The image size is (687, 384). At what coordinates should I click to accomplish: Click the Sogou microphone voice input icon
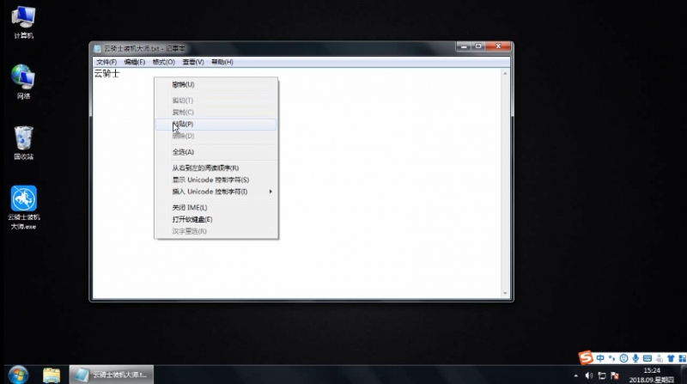click(x=635, y=358)
